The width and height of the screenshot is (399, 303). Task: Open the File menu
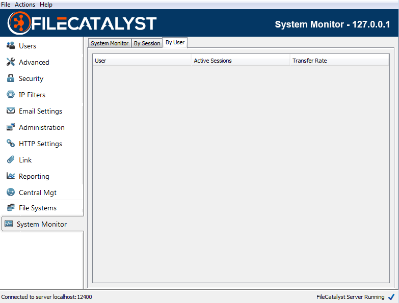pyautogui.click(x=6, y=5)
